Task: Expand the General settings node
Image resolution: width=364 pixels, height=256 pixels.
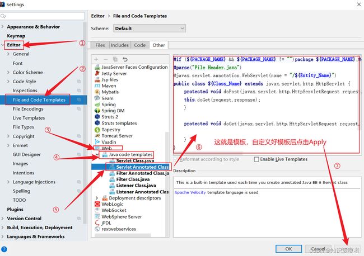Action: pyautogui.click(x=8, y=54)
